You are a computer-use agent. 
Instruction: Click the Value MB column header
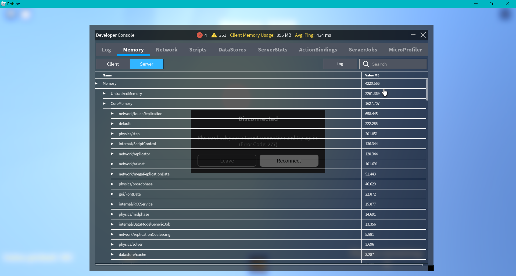(x=372, y=75)
